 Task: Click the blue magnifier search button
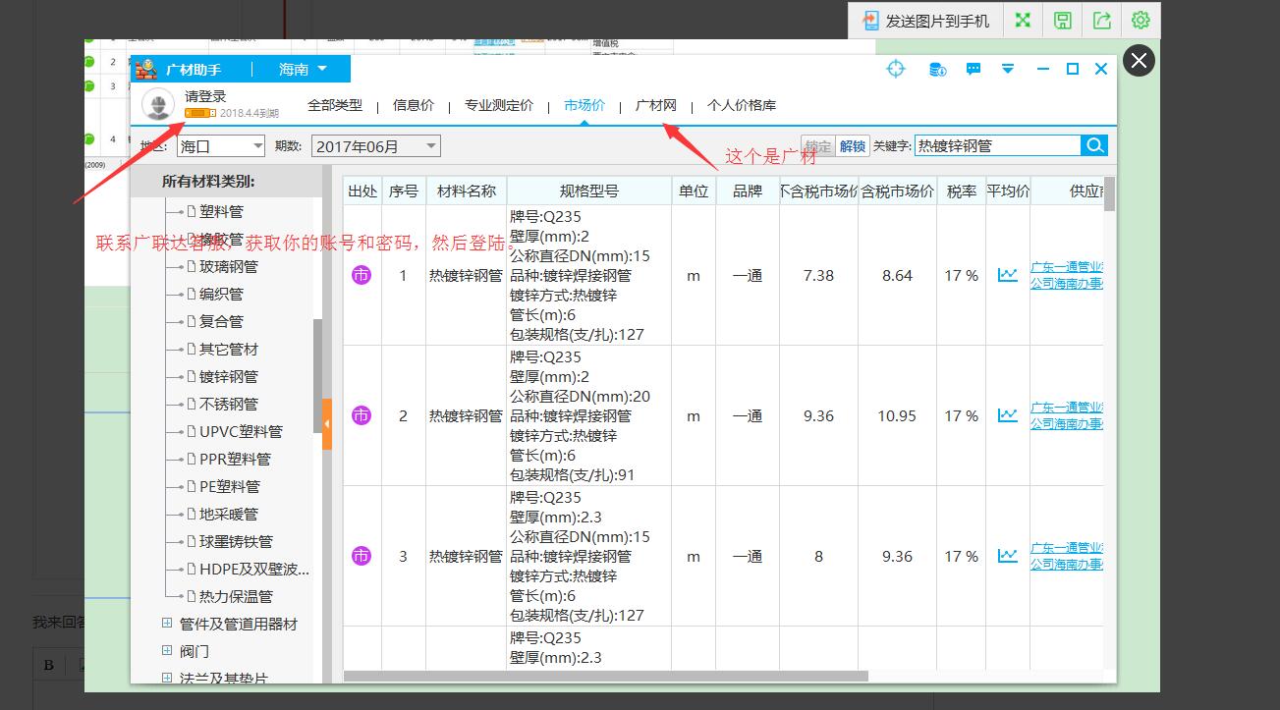pyautogui.click(x=1094, y=145)
